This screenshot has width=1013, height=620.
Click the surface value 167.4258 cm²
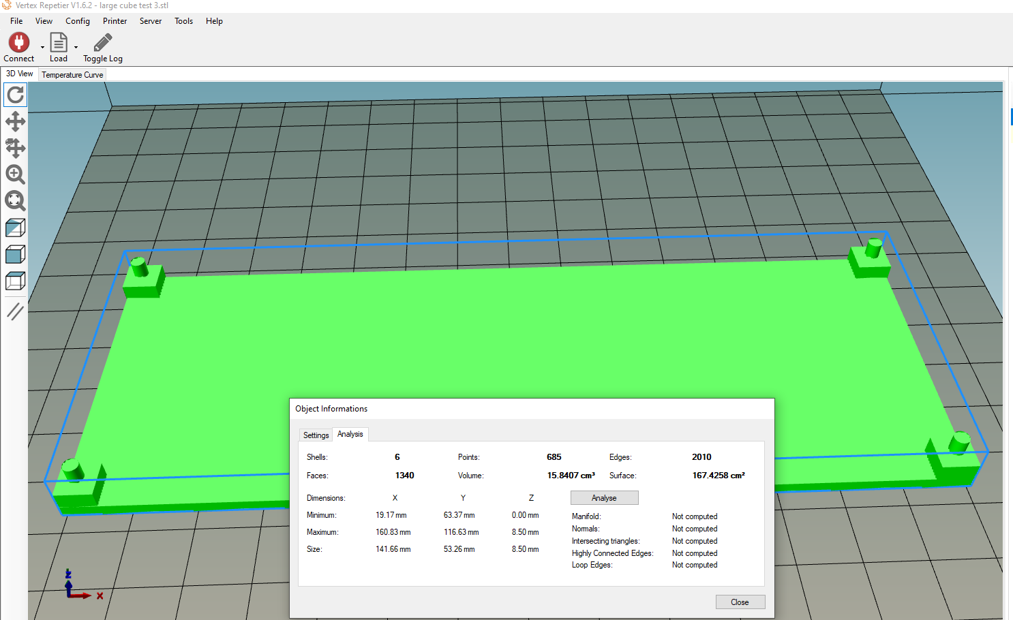[719, 476]
